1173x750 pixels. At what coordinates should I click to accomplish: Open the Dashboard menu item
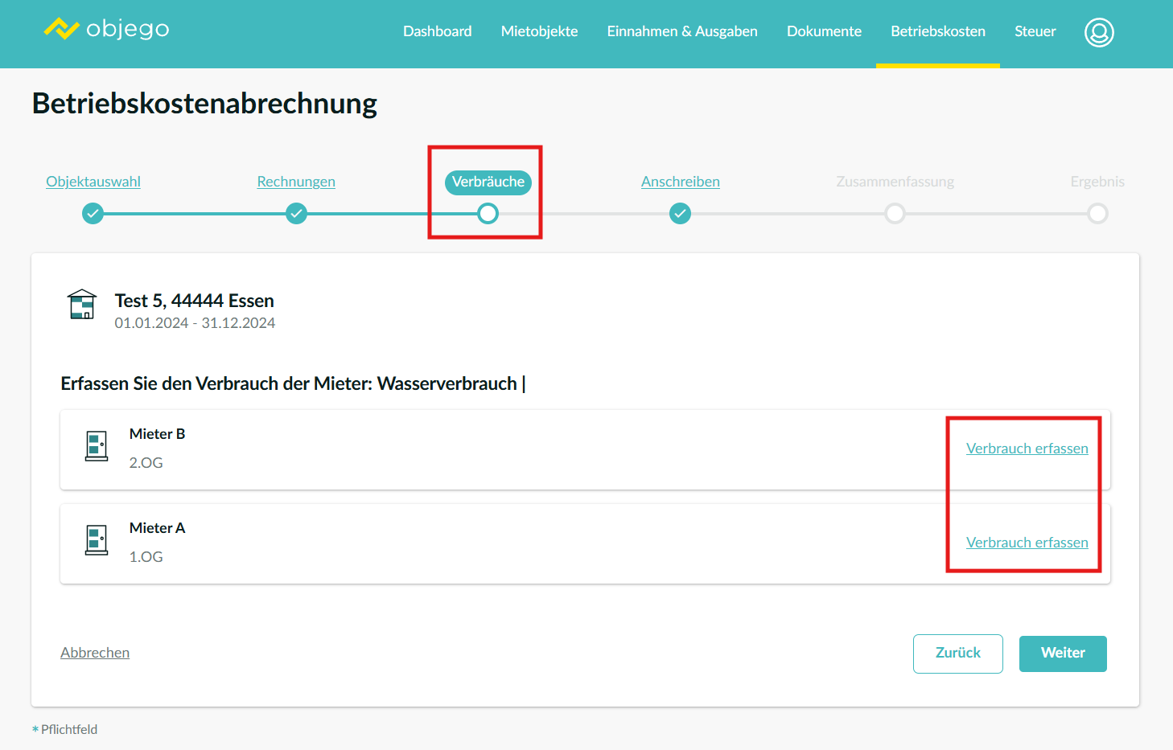tap(437, 31)
